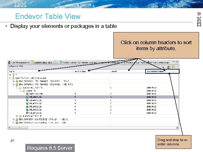Expand the SMPLPROD STG: EMER node
The height and width of the screenshot is (152, 203).
(14, 81)
